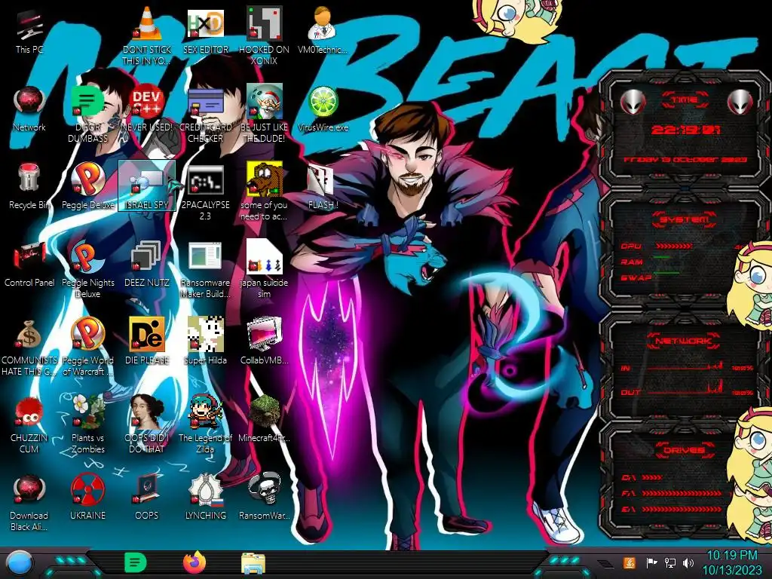This screenshot has width=772, height=579.
Task: Launch Plants vs Zombies
Action: (87, 424)
